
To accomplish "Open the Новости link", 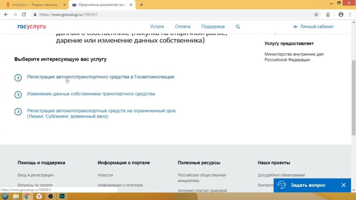I will (x=105, y=175).
